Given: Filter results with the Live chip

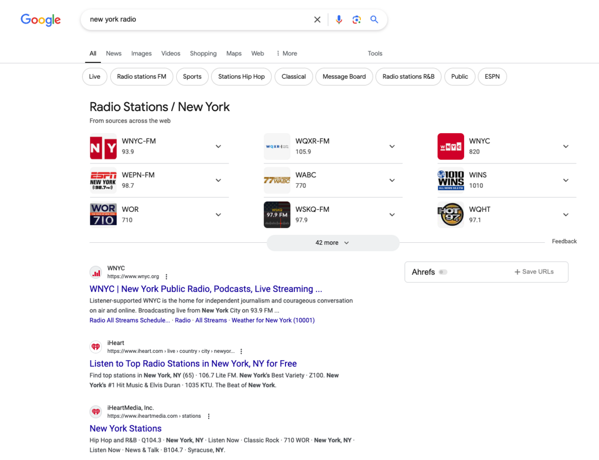Looking at the screenshot, I should [95, 77].
